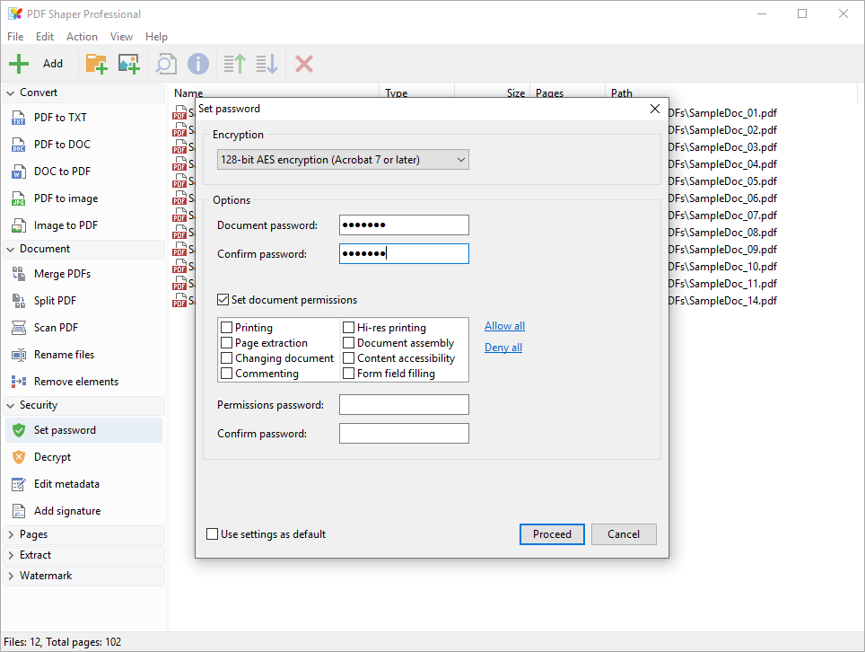Open the Help menu
Screen dimensions: 865x652
click(x=156, y=37)
